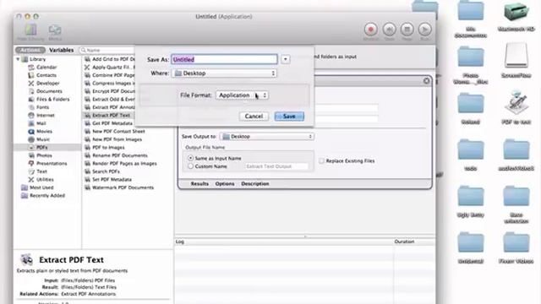Show the Description tab of the action

tap(255, 184)
